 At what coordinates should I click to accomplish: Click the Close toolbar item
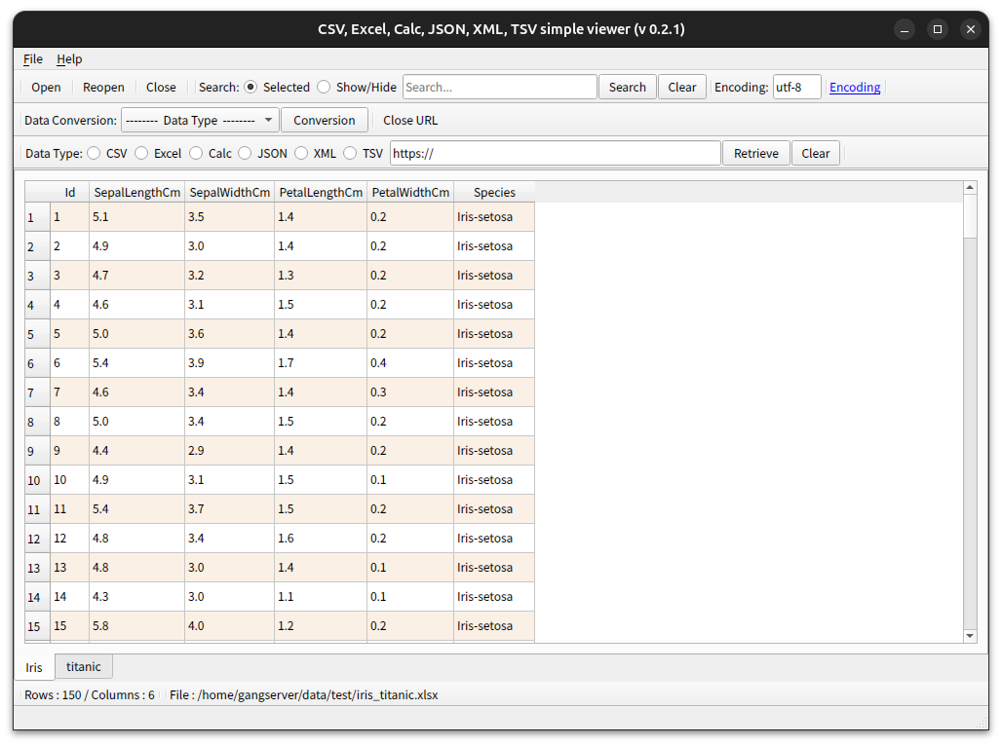coord(161,88)
